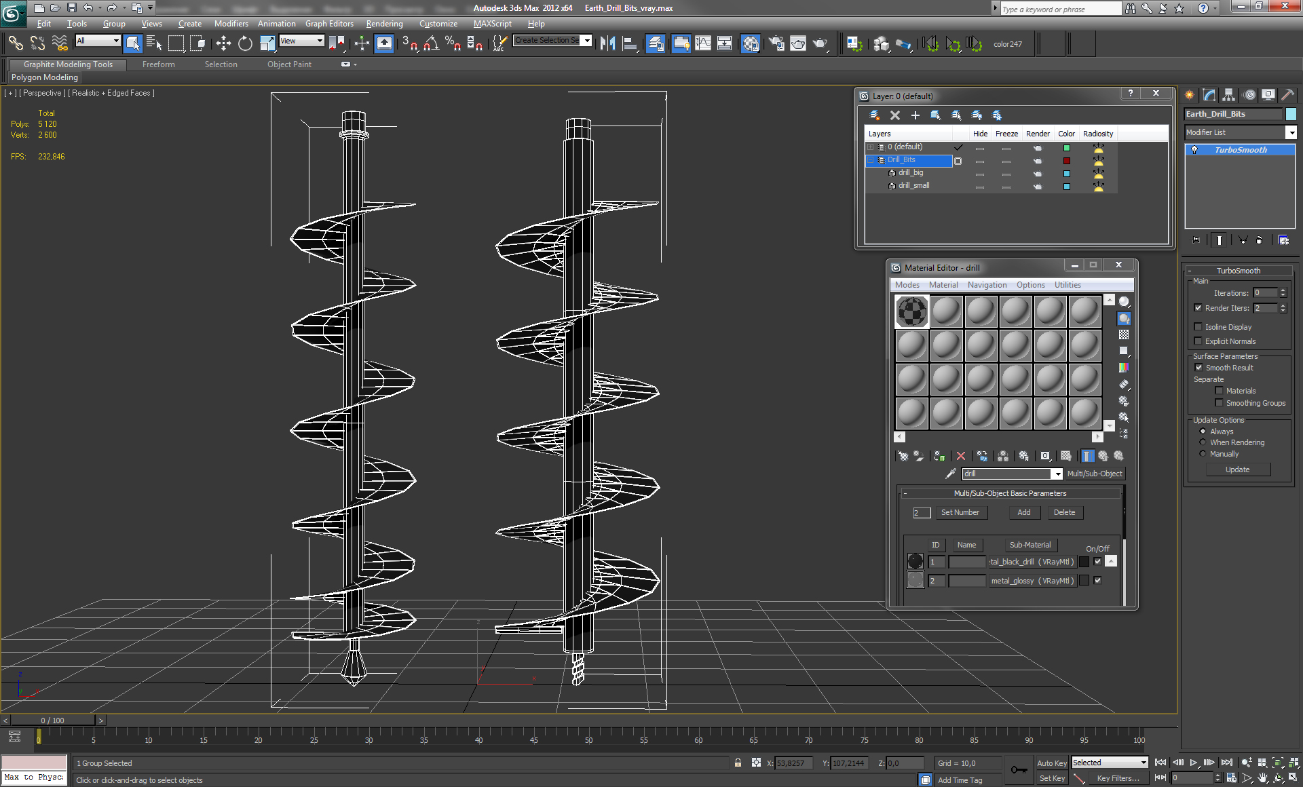Open the Rendered Frame Window icon
Viewport: 1303px width, 787px height.
tap(798, 43)
